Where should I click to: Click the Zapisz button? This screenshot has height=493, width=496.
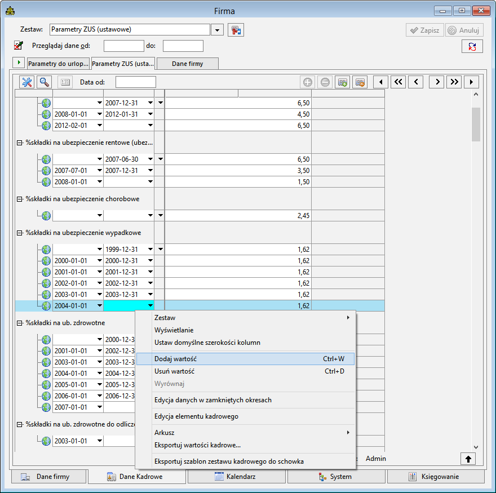(x=425, y=30)
